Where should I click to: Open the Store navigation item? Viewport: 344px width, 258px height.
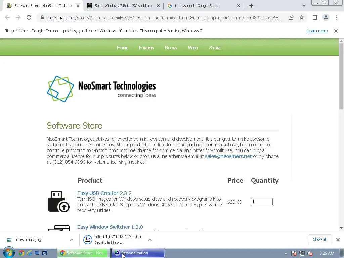[215, 48]
